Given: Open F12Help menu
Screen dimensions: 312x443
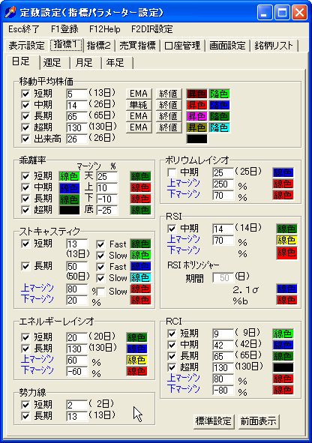Looking at the screenshot, I should click(105, 29).
